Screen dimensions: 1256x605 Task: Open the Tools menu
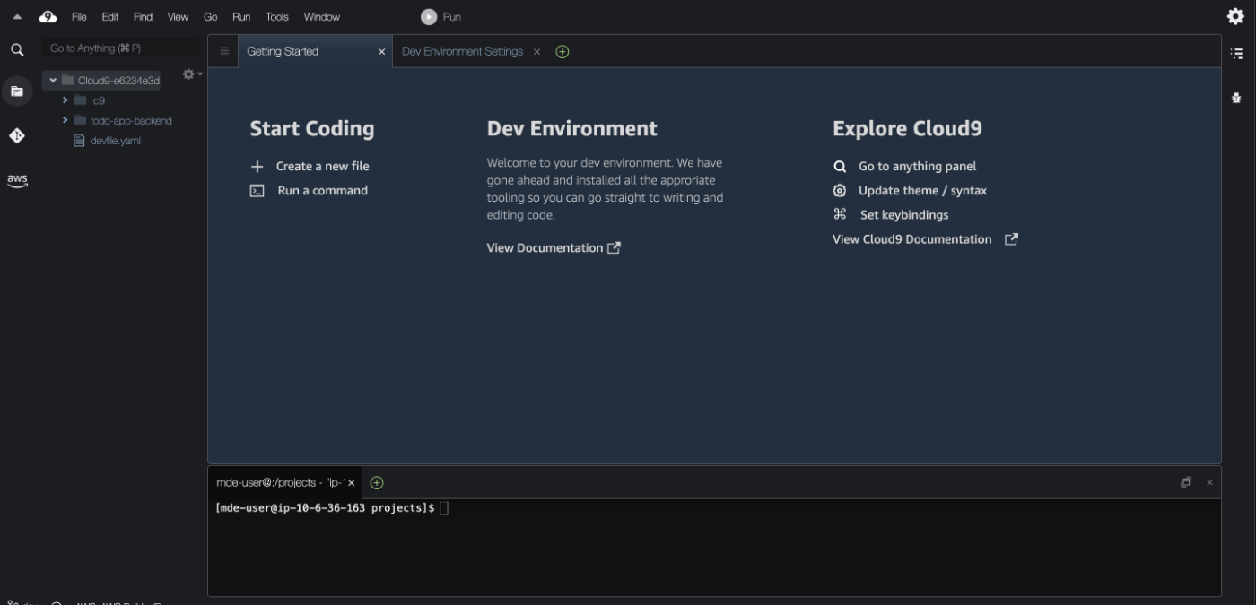277,16
